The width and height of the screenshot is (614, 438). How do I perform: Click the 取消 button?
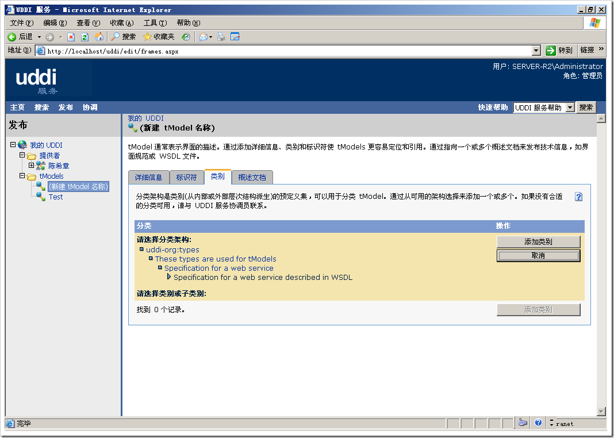539,256
